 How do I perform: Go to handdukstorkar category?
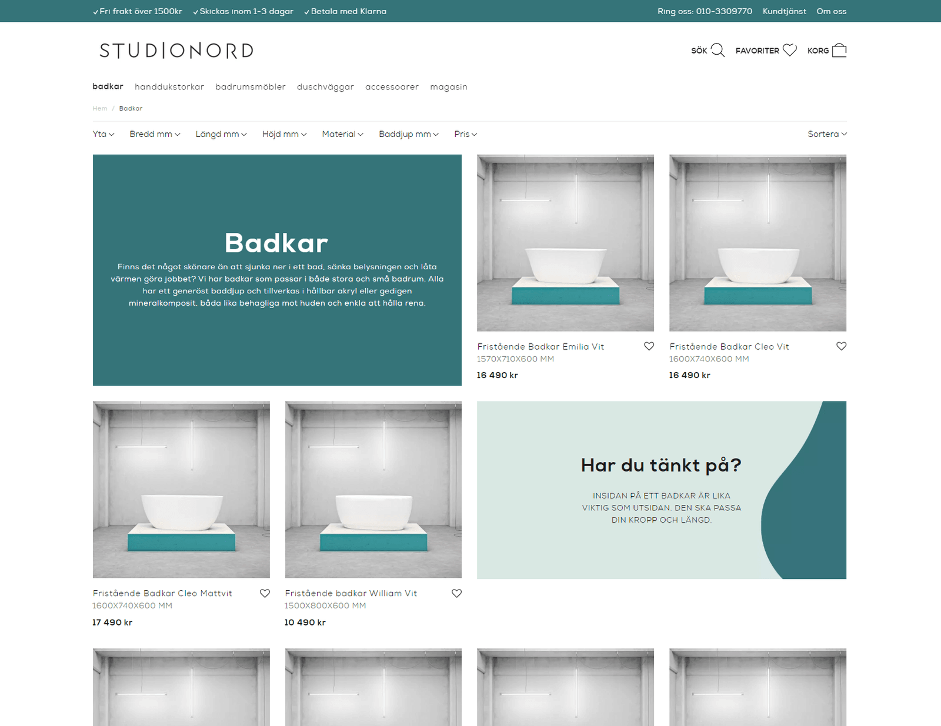(x=169, y=87)
